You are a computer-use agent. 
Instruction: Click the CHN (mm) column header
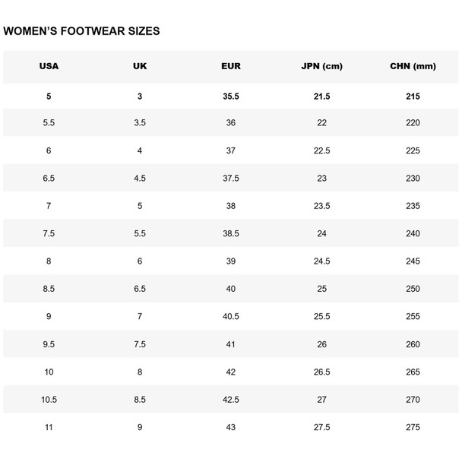point(413,66)
